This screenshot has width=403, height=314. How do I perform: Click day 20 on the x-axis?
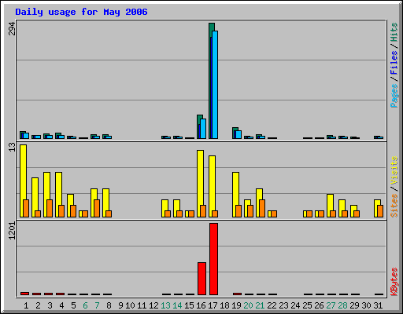click(248, 305)
